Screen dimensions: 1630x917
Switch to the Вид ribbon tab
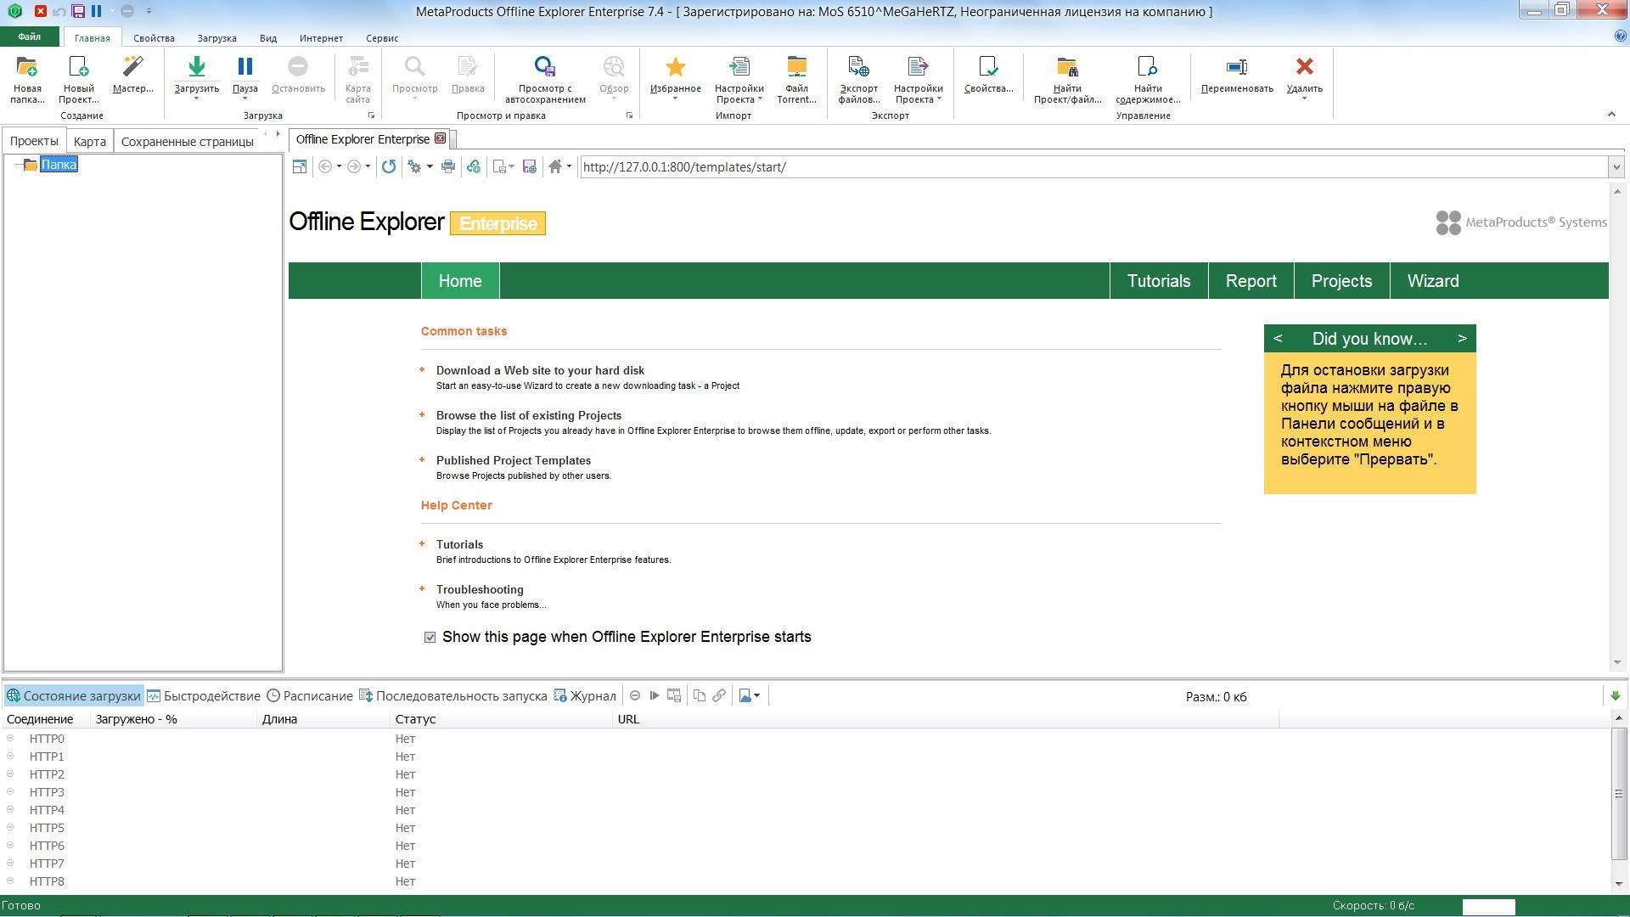268,38
